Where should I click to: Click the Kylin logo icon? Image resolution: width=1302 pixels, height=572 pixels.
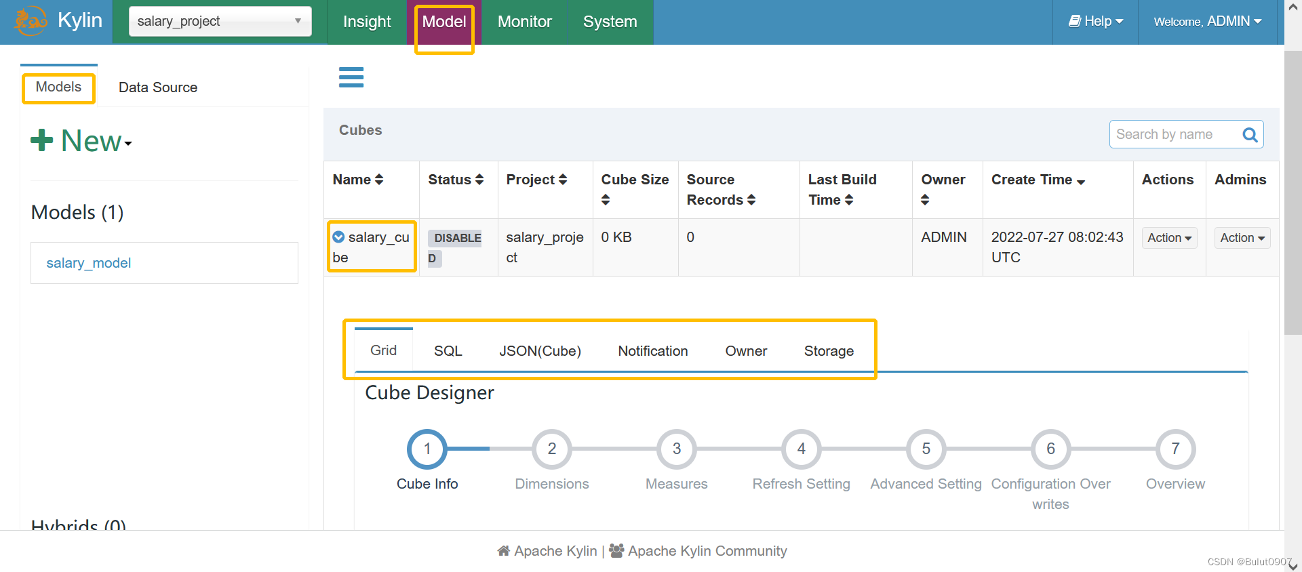[x=31, y=21]
